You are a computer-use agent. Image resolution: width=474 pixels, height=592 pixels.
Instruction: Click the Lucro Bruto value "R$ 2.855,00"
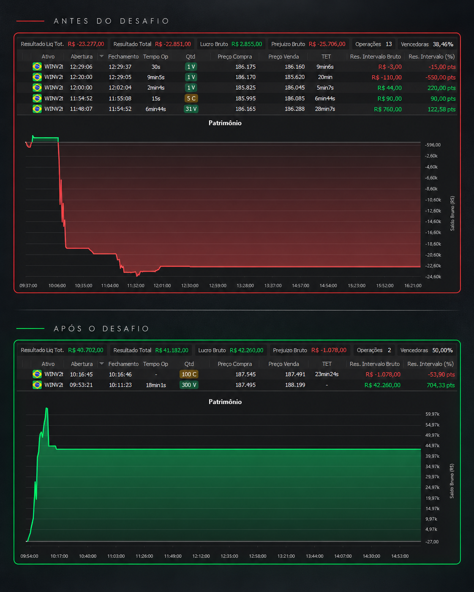click(x=247, y=44)
